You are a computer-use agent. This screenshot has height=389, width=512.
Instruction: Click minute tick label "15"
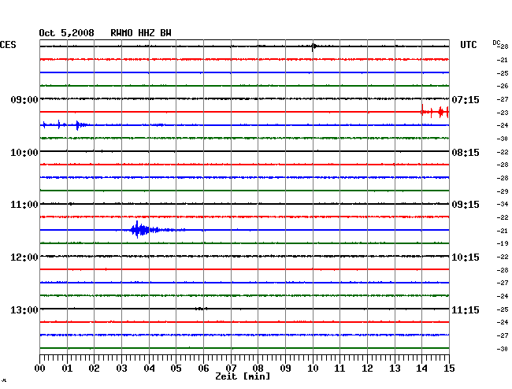point(449,369)
